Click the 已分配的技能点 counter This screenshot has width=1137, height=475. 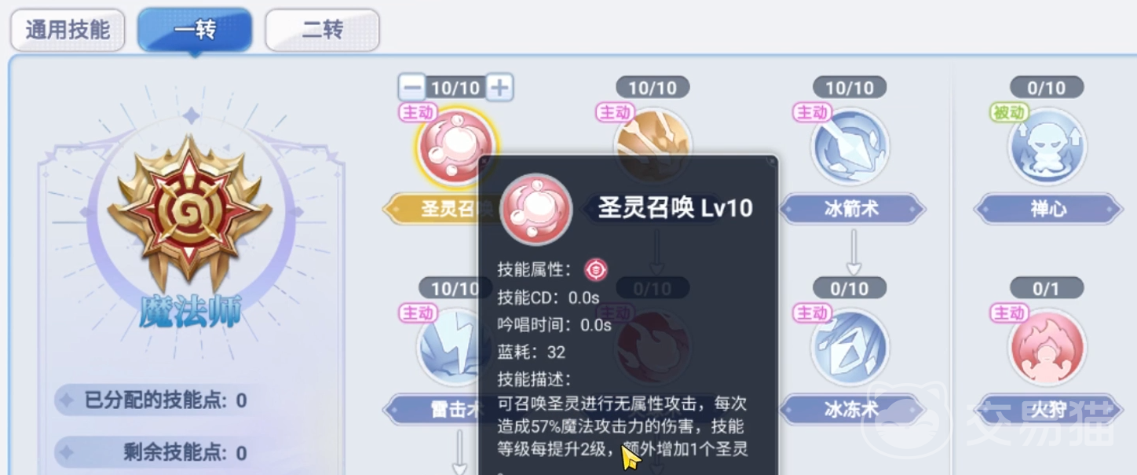[155, 400]
